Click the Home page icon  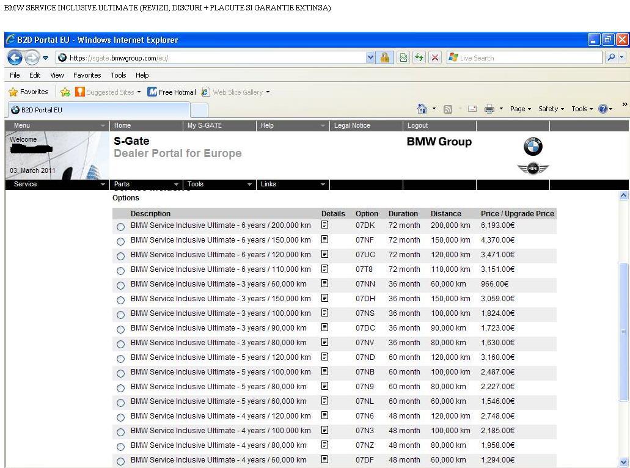click(x=422, y=109)
